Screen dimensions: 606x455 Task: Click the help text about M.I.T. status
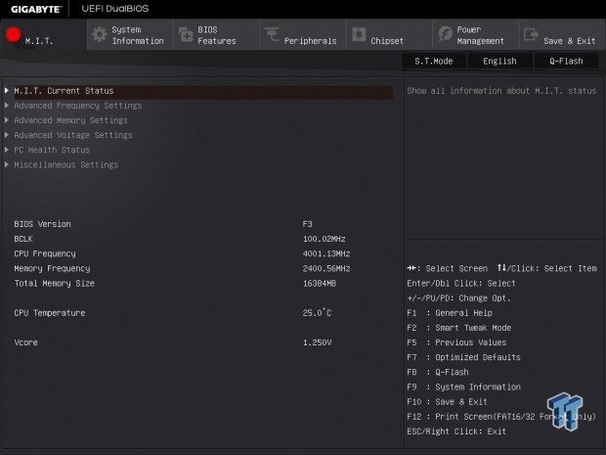501,91
